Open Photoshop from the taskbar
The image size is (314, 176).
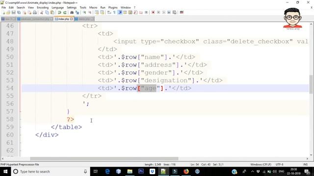pyautogui.click(x=141, y=172)
